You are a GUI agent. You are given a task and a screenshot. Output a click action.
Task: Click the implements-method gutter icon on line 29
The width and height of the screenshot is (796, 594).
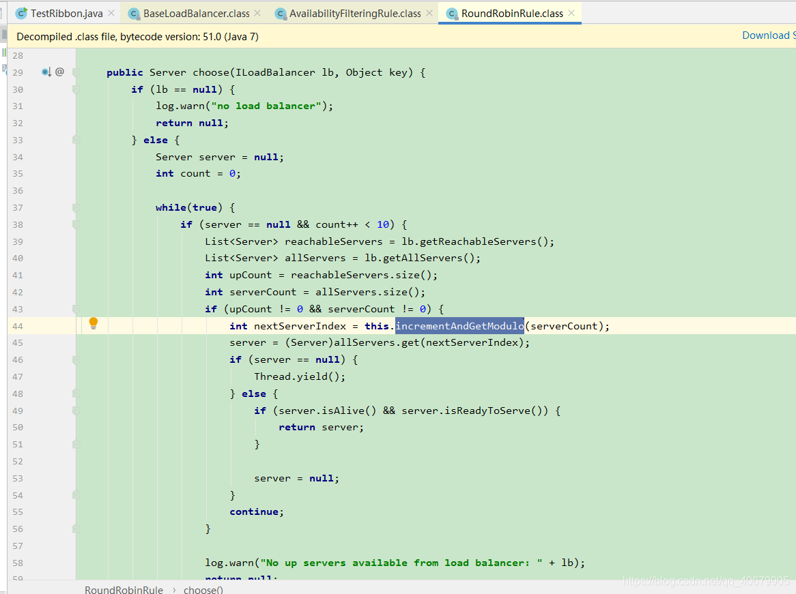(46, 72)
